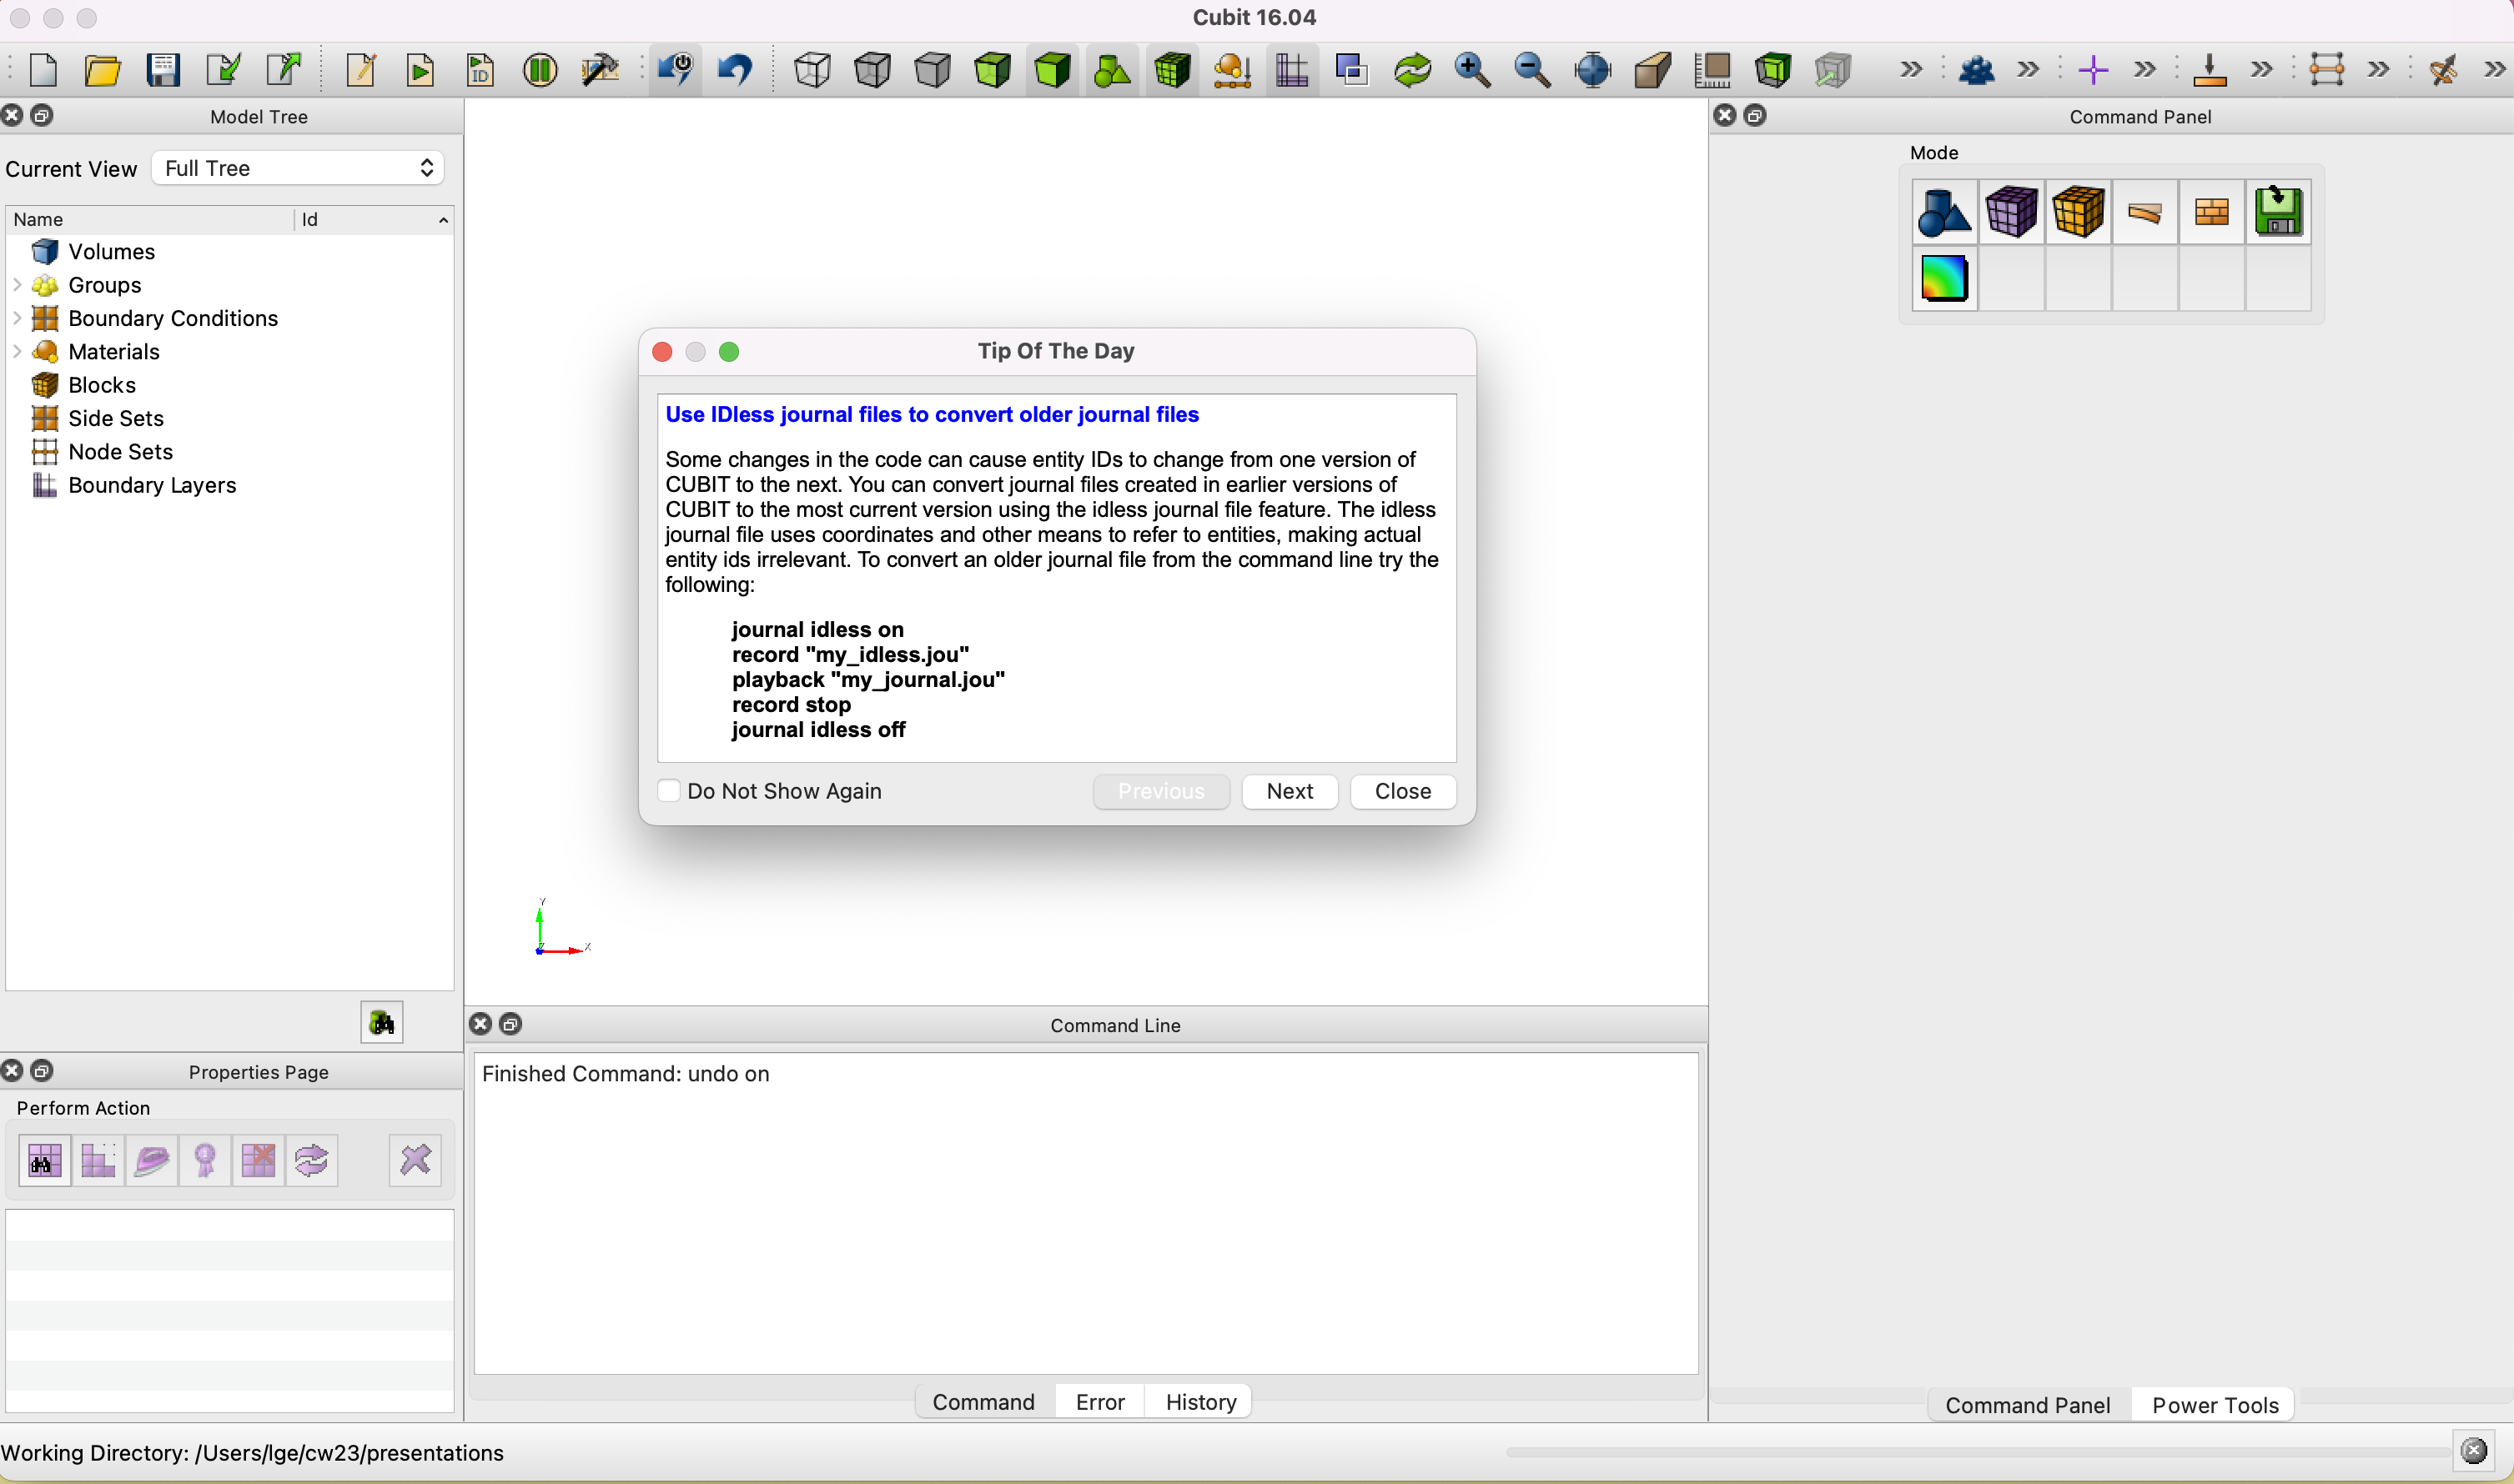Toggle hidden line display cube icon

tap(872, 70)
